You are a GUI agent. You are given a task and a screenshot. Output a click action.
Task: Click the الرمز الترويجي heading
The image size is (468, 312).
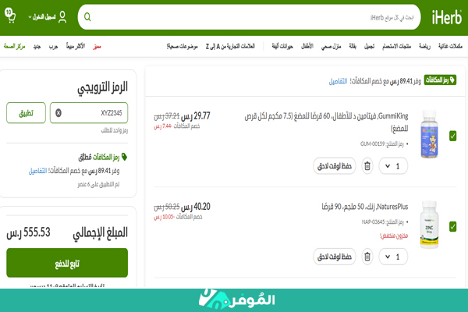click(102, 87)
